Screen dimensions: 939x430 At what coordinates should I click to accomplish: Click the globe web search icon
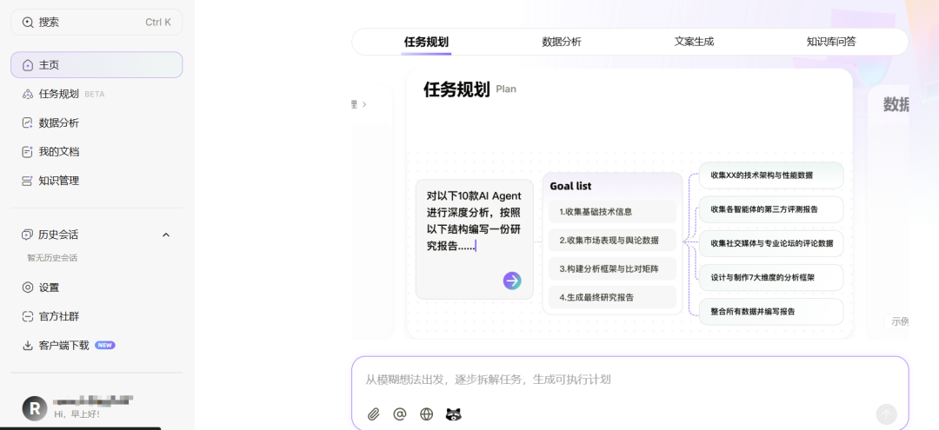426,413
